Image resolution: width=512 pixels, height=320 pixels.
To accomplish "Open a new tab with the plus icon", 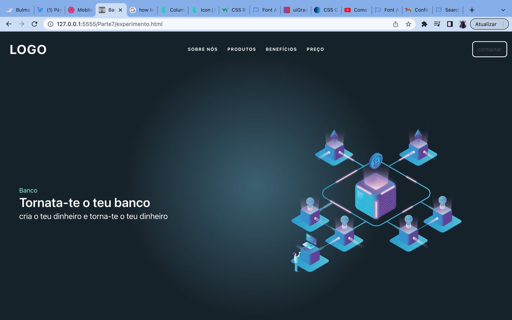I will coord(471,9).
